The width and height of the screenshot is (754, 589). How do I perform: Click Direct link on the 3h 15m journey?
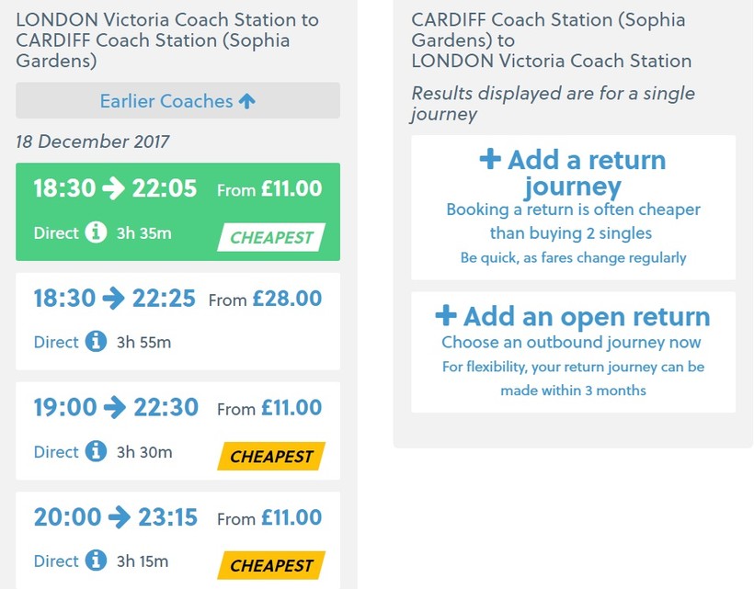point(56,561)
